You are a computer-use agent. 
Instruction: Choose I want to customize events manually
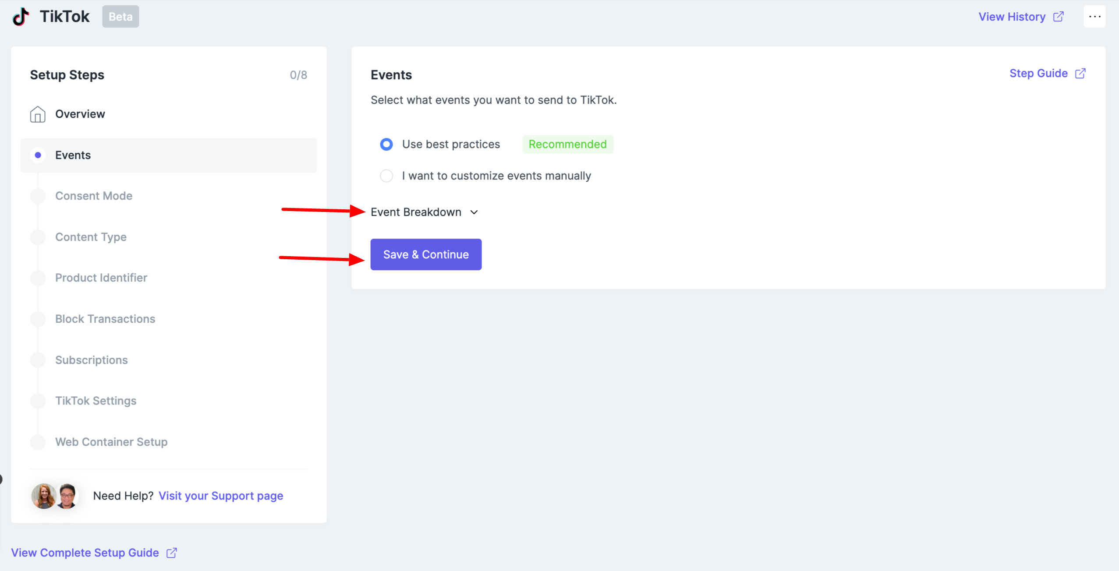pyautogui.click(x=386, y=176)
